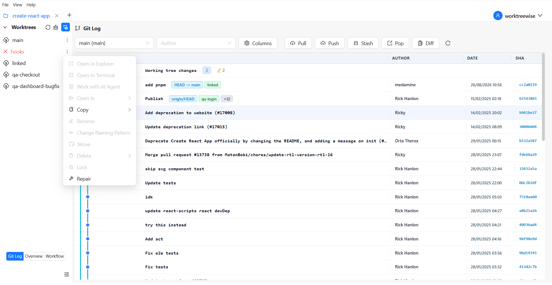Collapse the sidebar panel
Viewport: 552px width, 285px height.
tap(67, 274)
